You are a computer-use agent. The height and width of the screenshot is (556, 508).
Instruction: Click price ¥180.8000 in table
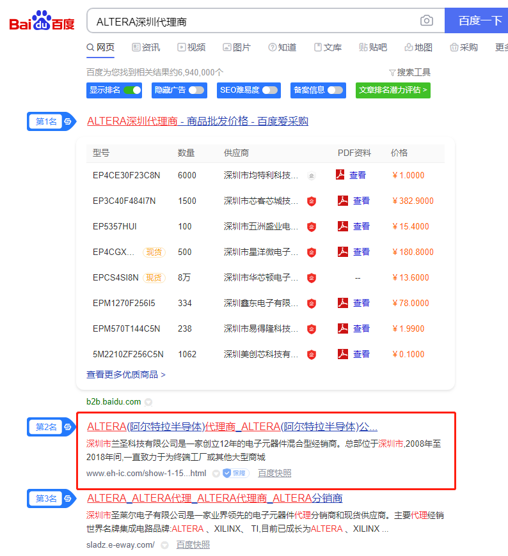pyautogui.click(x=413, y=252)
